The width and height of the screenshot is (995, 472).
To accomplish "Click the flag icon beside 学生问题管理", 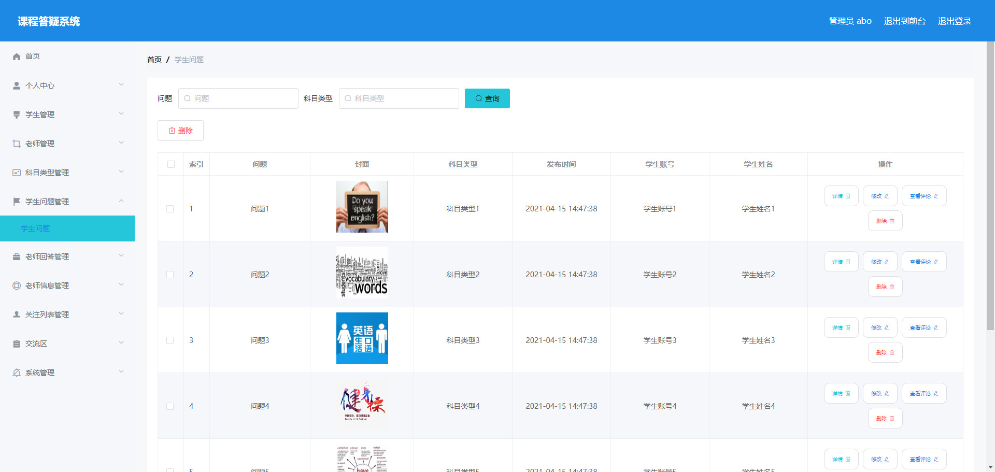I will click(17, 202).
